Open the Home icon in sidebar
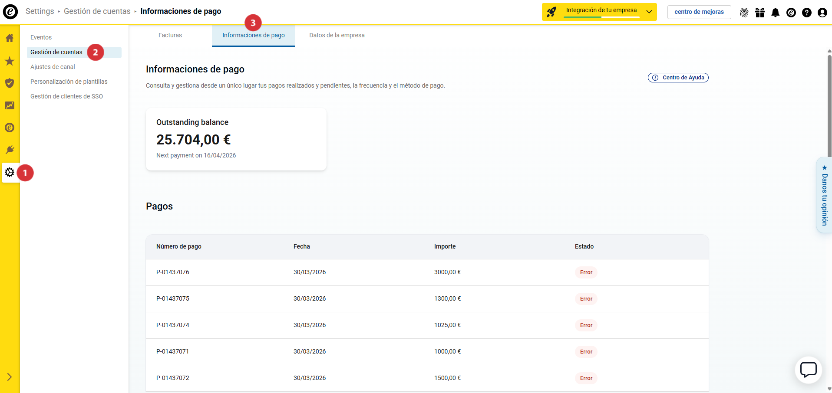Screen dimensions: 832x393 coord(10,38)
